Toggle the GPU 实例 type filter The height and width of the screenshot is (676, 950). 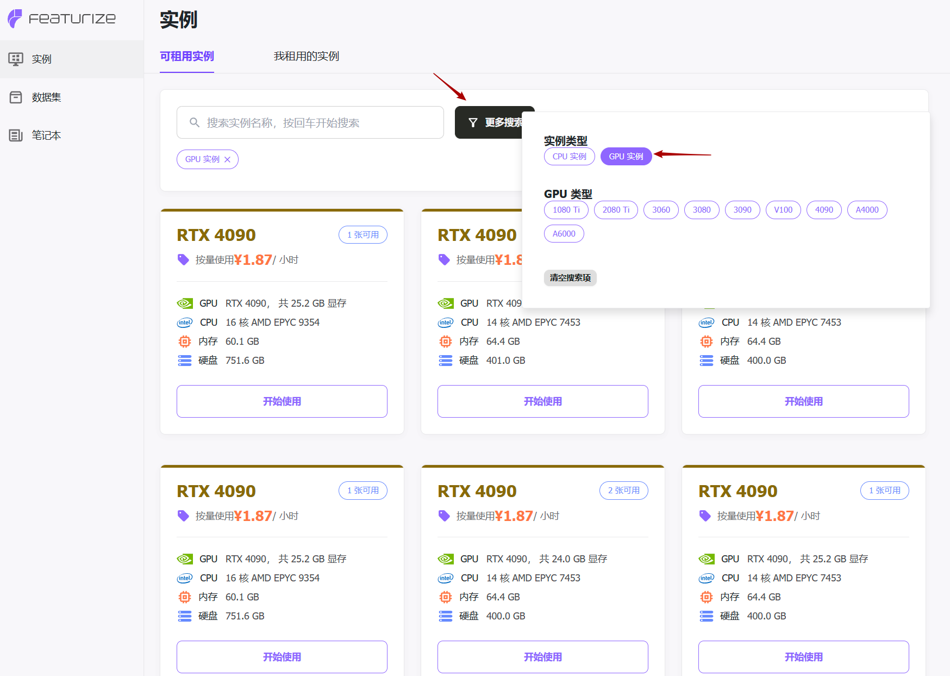point(626,157)
